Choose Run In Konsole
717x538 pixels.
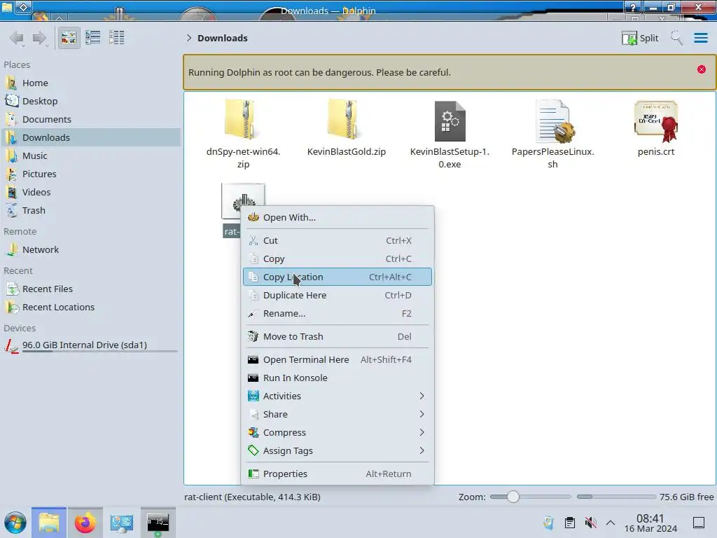[x=337, y=378]
